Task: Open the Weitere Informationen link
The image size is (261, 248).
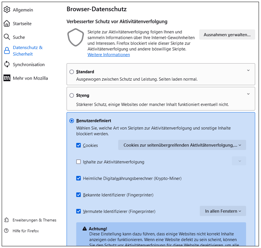Action: (x=109, y=55)
